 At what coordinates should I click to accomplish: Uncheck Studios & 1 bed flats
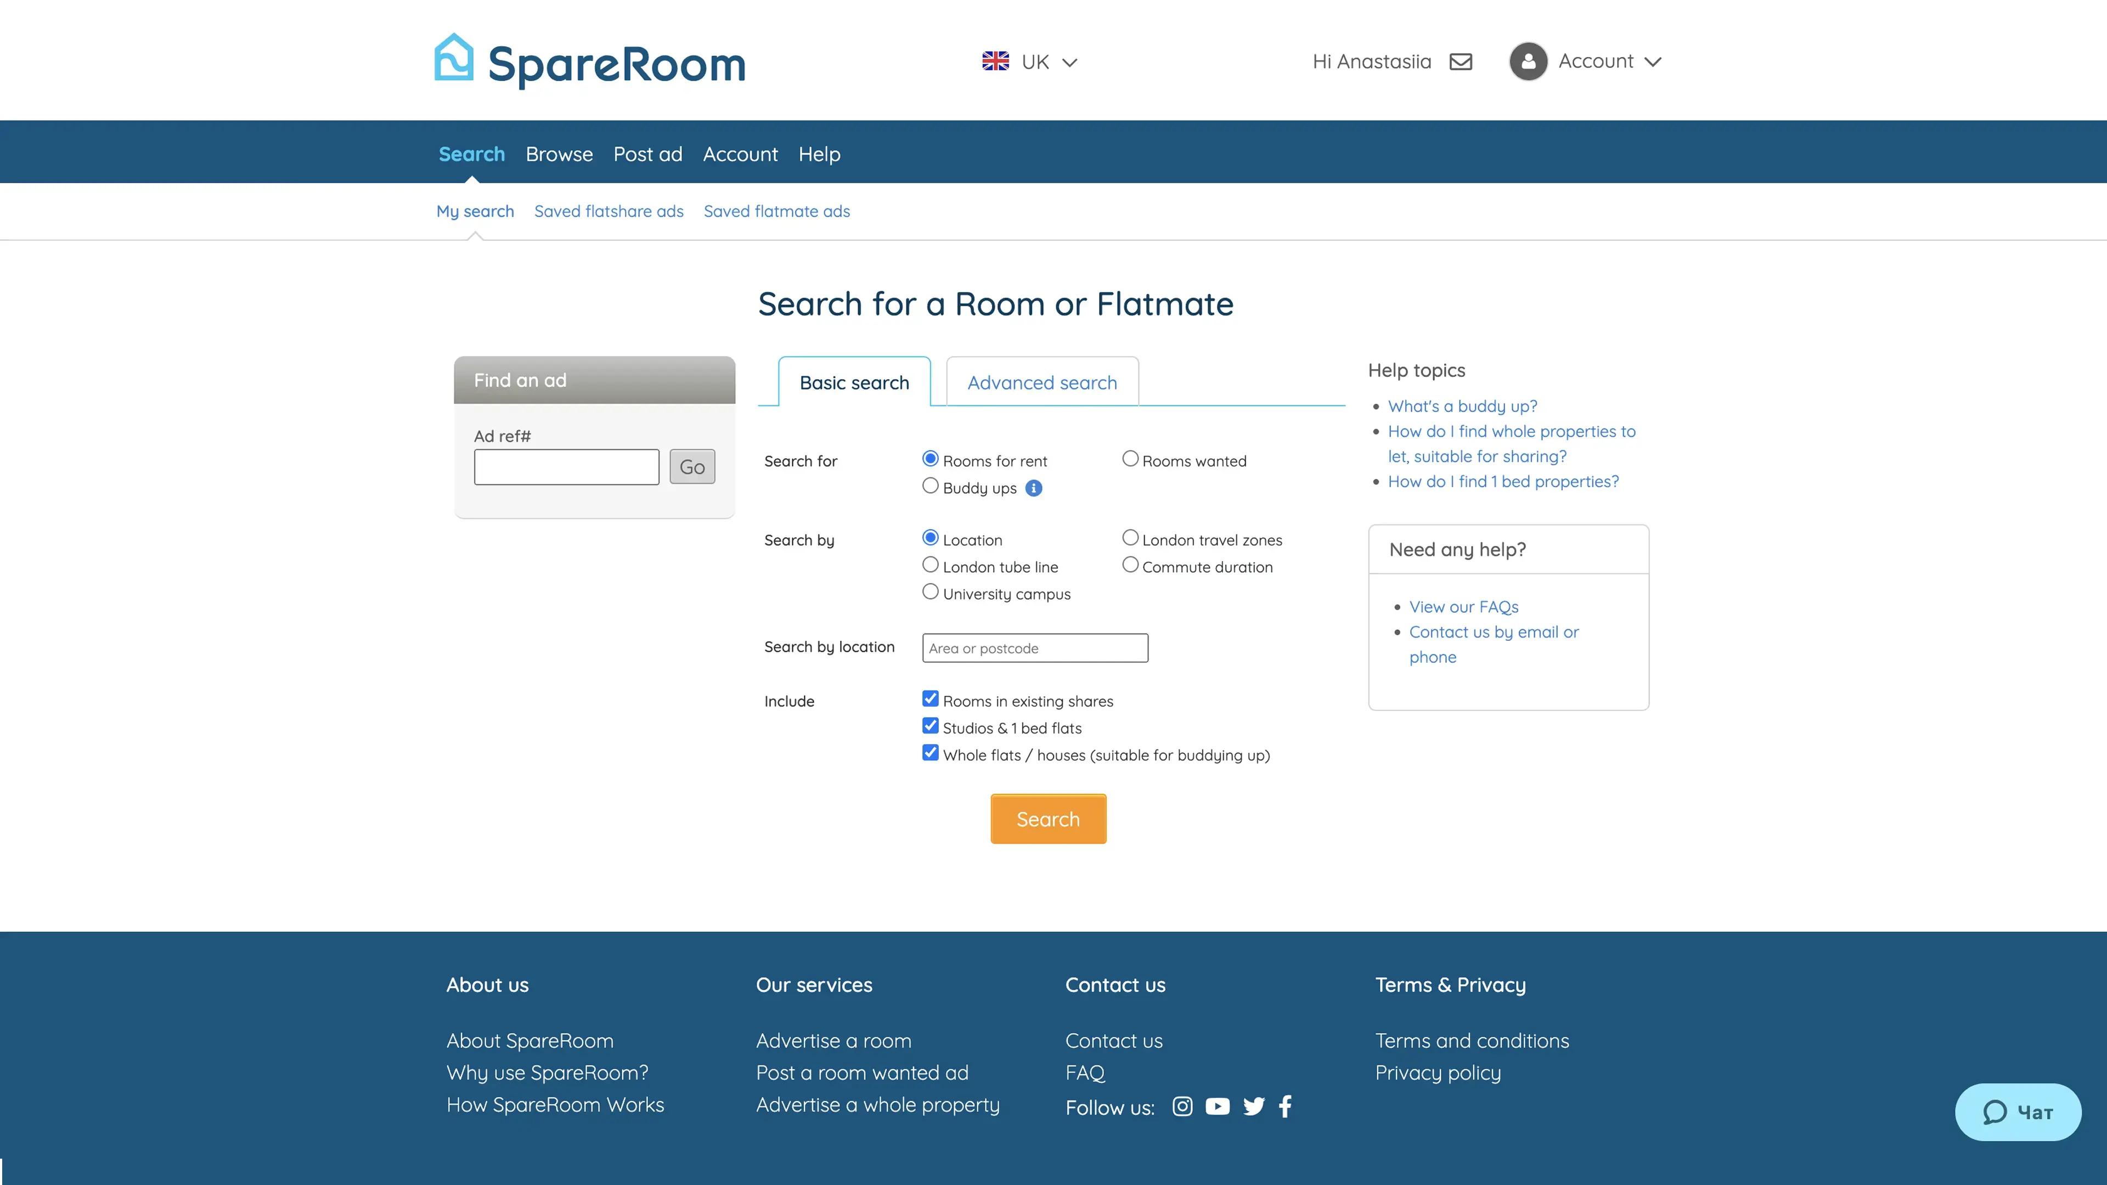[x=930, y=726]
